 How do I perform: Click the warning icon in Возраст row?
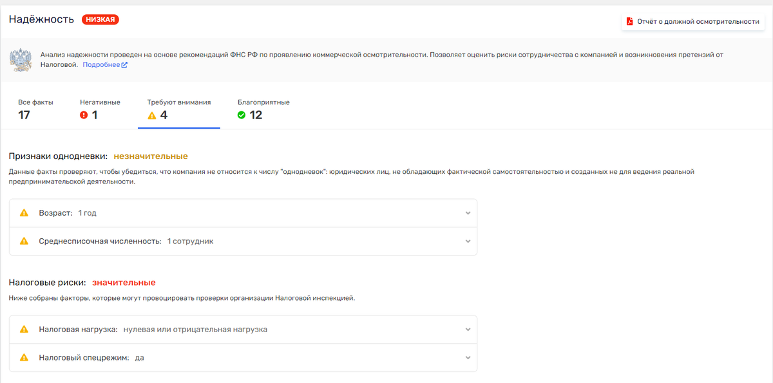(24, 212)
